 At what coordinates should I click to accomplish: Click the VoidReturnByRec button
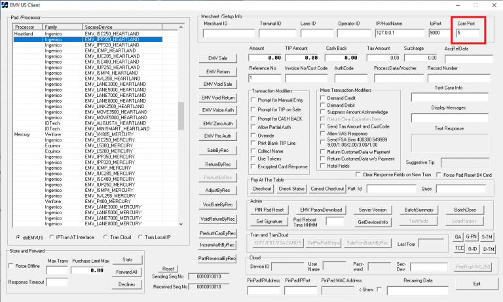(218, 219)
